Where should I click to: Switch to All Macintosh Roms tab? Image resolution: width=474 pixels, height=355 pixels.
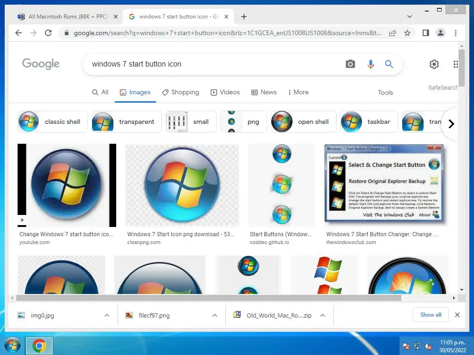pos(68,17)
